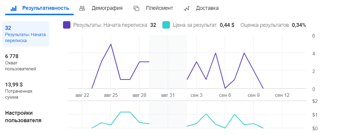Go to the Доставка tab
This screenshot has height=135, width=357.
[207, 8]
